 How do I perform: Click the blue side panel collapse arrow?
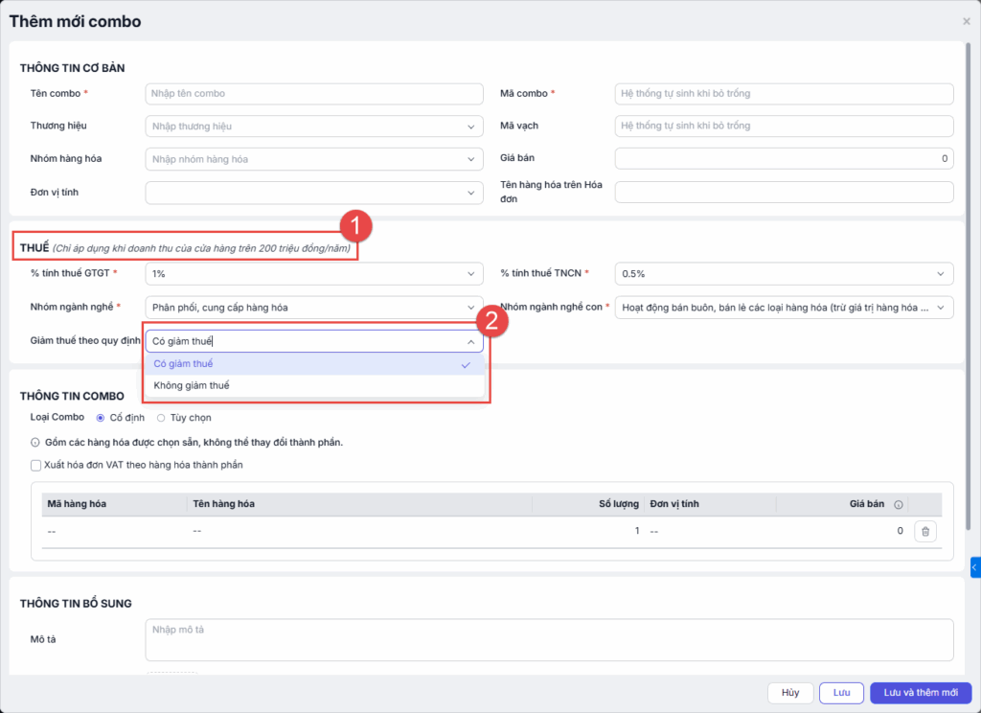tap(974, 568)
